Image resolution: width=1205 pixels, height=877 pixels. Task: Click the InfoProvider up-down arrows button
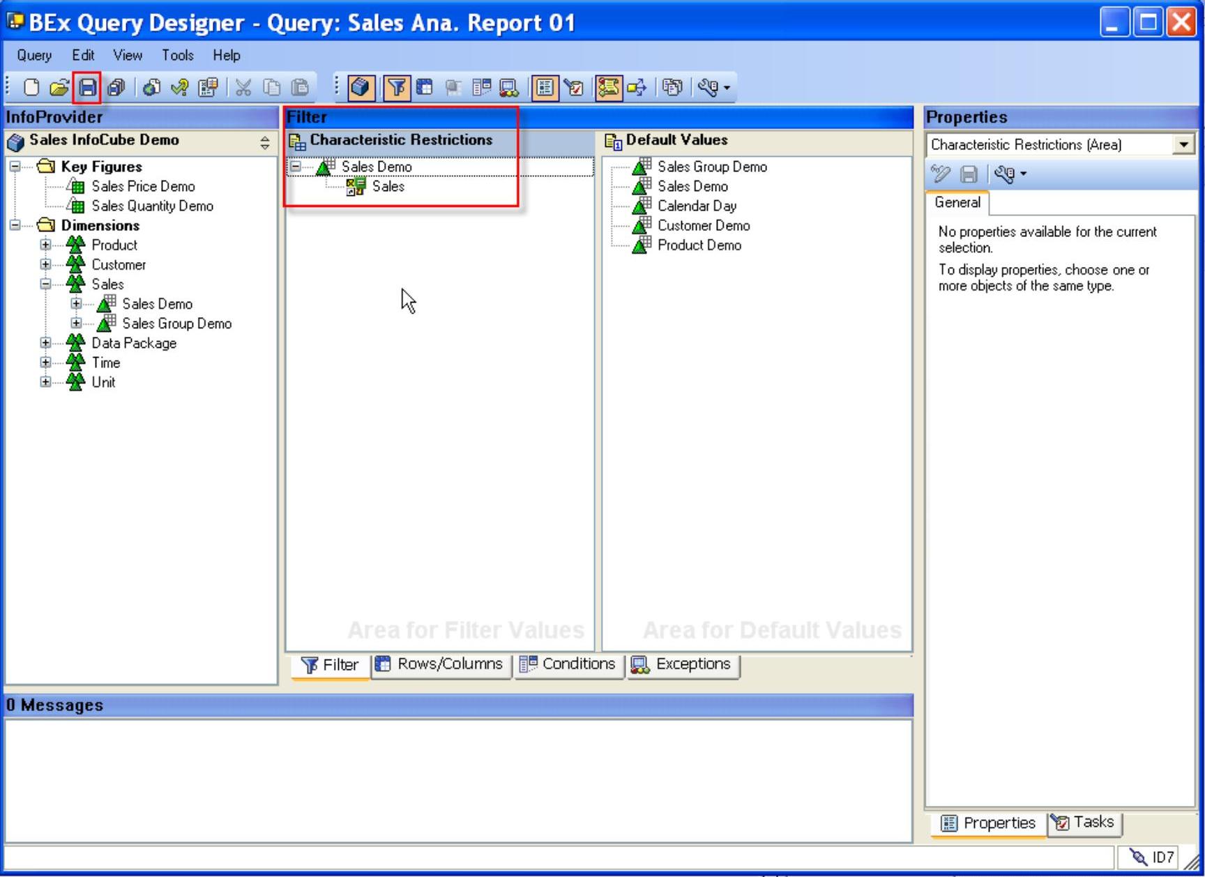[x=264, y=143]
